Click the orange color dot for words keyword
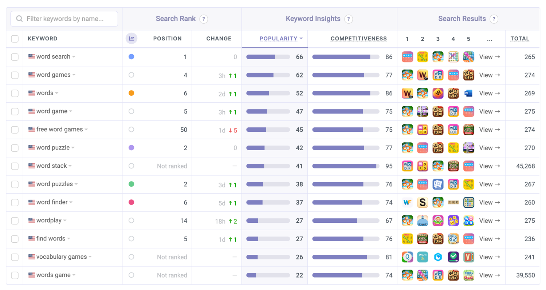This screenshot has height=290, width=546. coord(131,93)
